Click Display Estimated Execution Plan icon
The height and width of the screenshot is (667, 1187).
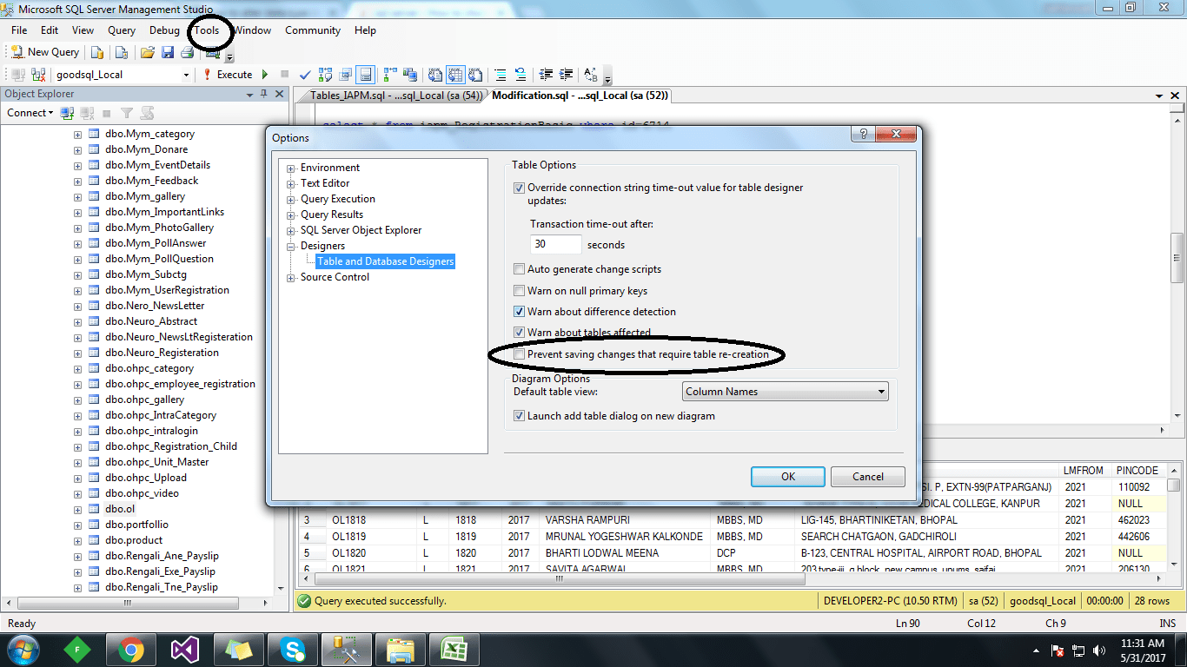tap(325, 75)
